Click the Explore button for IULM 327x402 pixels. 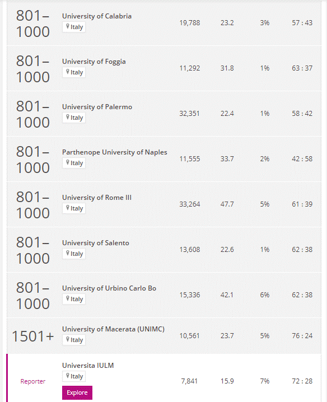(x=77, y=392)
